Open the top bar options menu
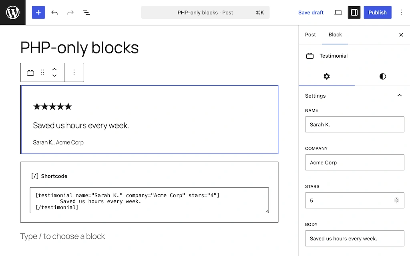Image resolution: width=410 pixels, height=256 pixels. [401, 12]
